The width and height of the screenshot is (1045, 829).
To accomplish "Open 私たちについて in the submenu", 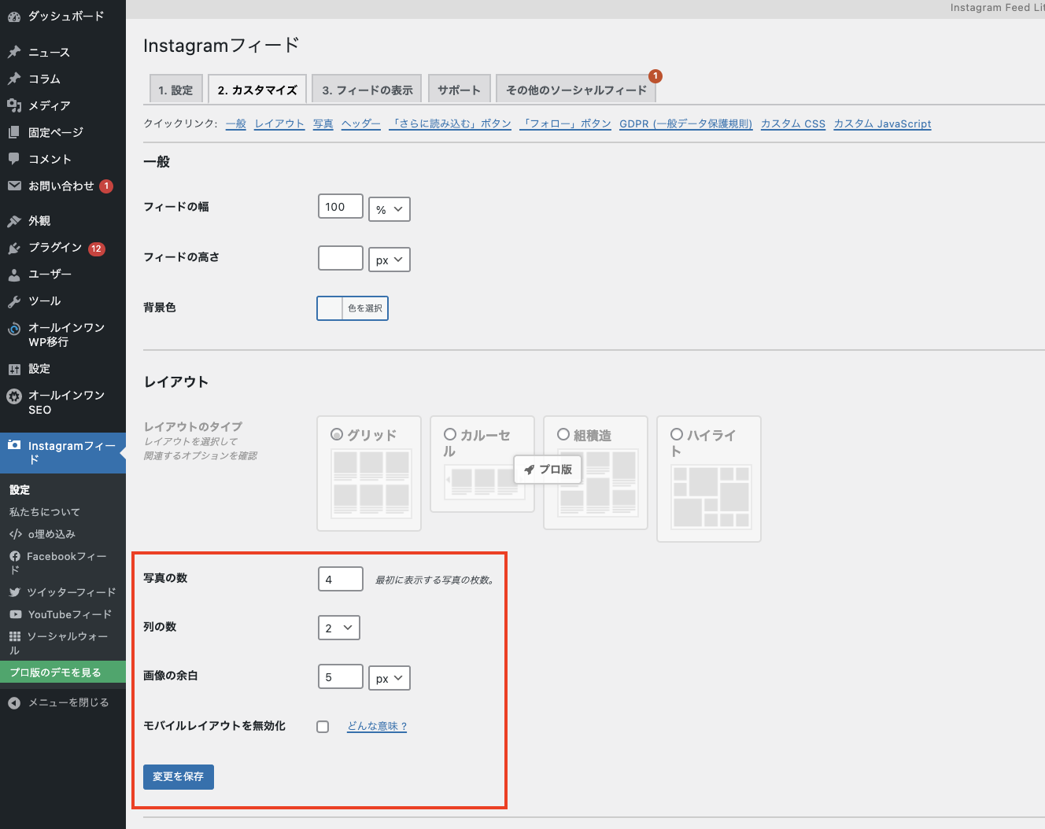I will click(x=45, y=512).
